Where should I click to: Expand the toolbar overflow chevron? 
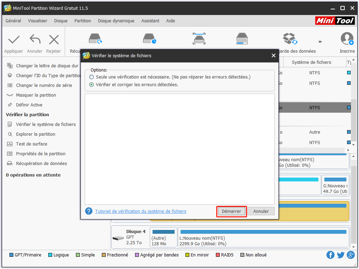click(320, 42)
